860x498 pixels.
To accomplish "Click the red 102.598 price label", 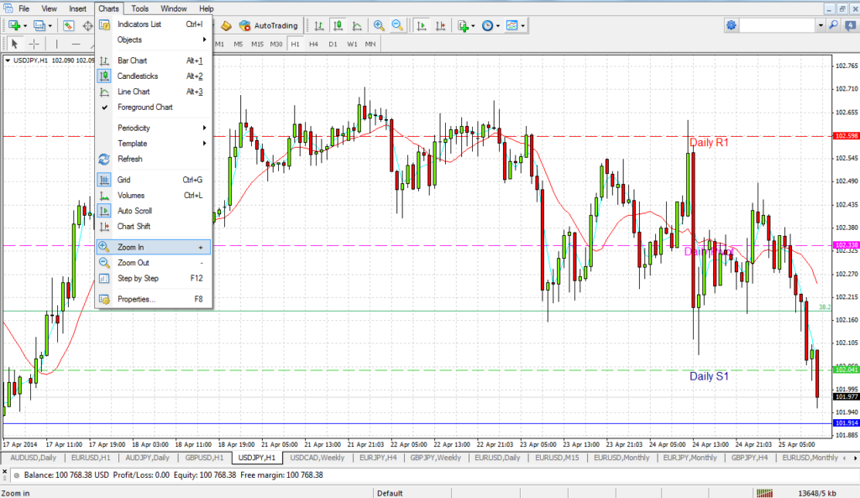I will tap(847, 136).
